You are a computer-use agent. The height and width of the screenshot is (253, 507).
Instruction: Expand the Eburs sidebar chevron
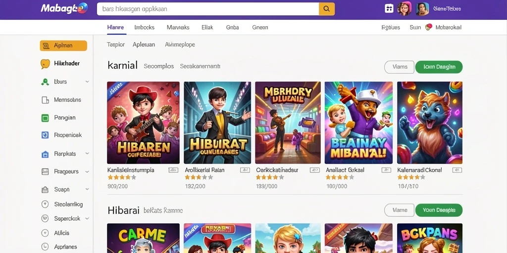click(x=87, y=82)
